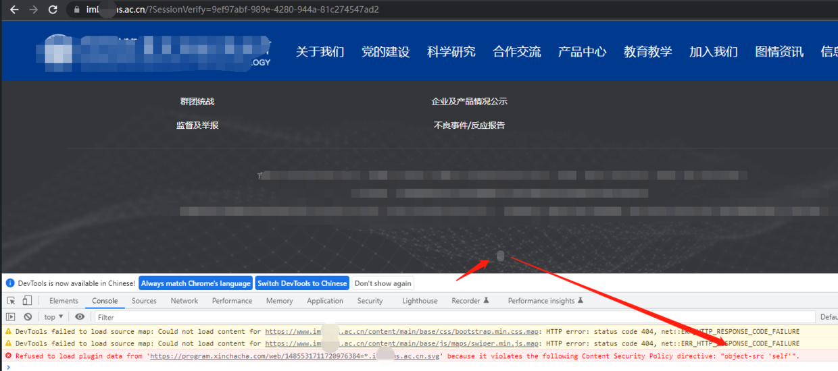Screen dimensions: 838x371
Task: Click Always match Chrome's language button
Action: (195, 283)
